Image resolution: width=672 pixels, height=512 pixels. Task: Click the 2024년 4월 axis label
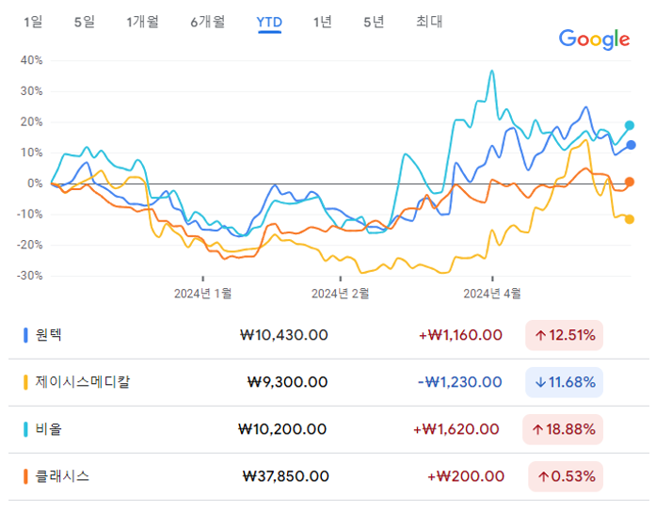pyautogui.click(x=492, y=294)
